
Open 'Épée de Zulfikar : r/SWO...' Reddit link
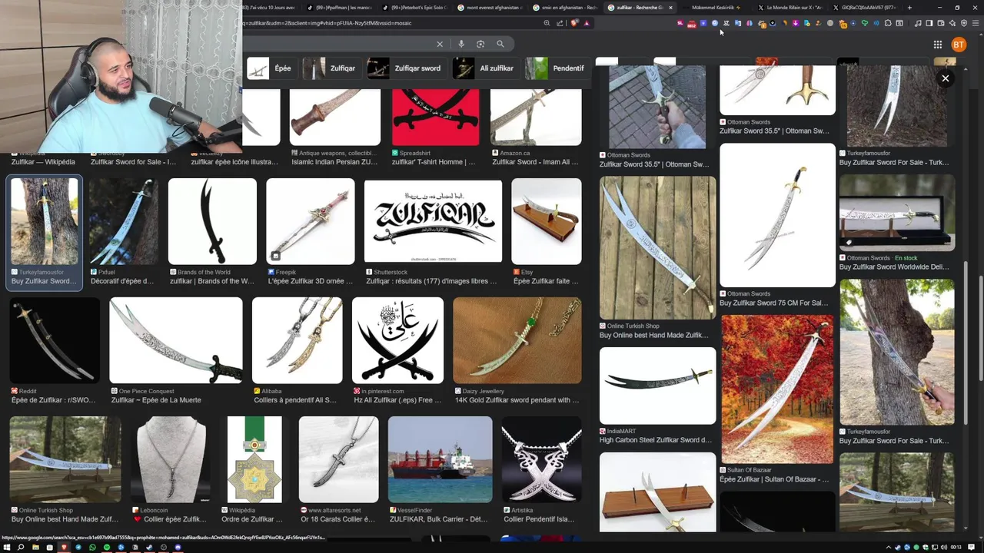54,400
